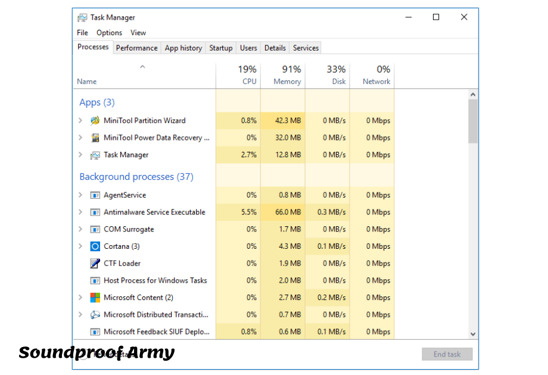Sort processes by CPU column header
The width and height of the screenshot is (548, 375).
(x=238, y=76)
